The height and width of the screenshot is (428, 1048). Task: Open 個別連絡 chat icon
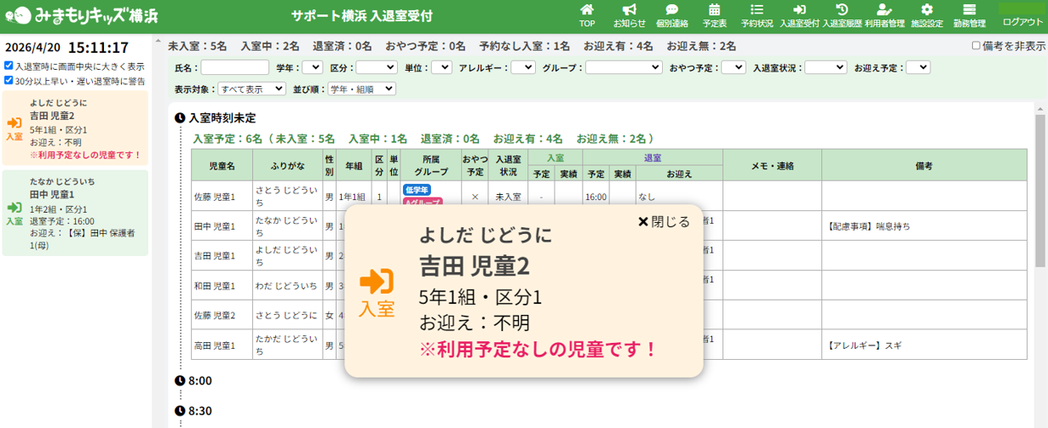tap(671, 15)
